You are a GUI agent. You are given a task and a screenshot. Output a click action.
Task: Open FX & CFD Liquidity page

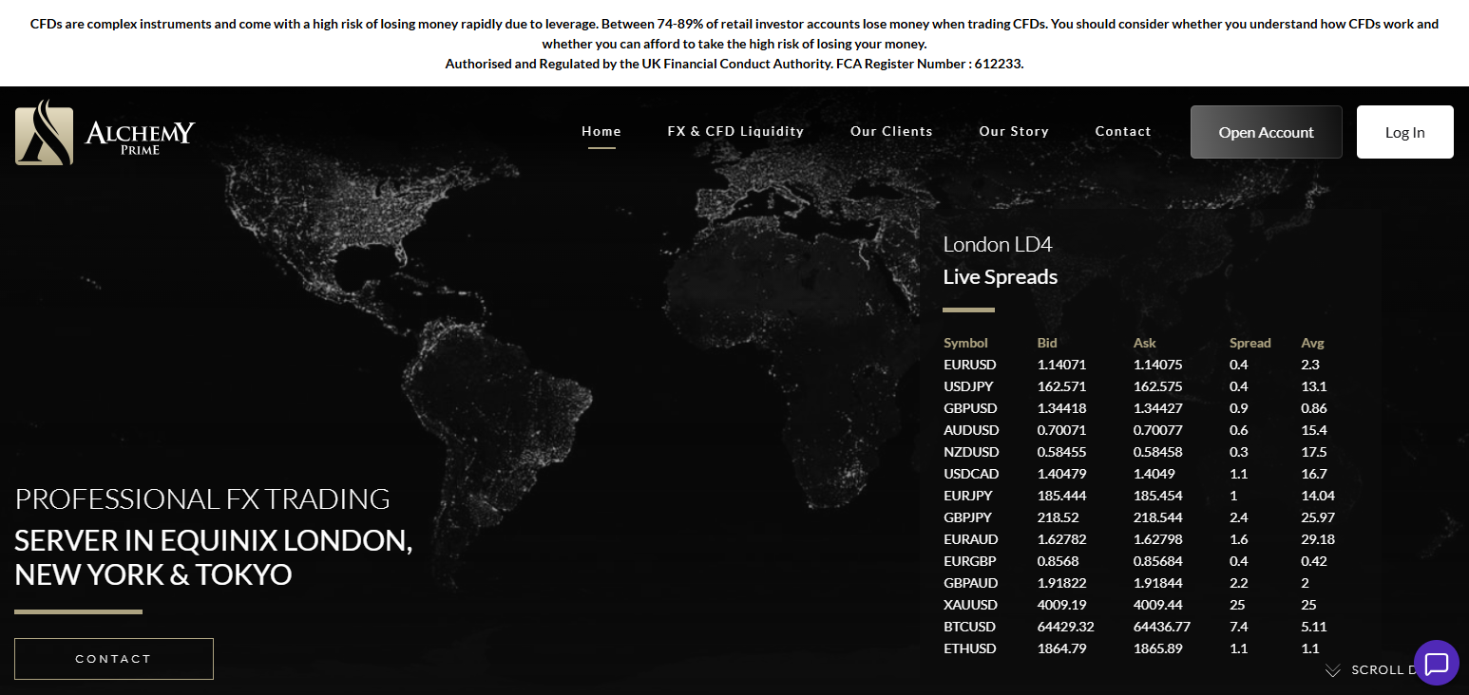coord(735,132)
